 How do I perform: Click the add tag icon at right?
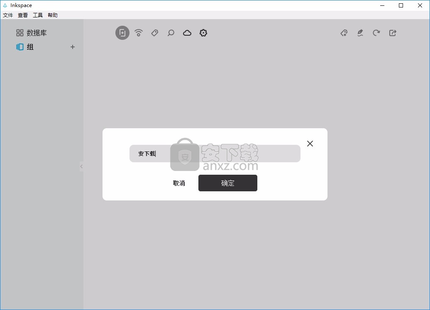click(x=344, y=33)
